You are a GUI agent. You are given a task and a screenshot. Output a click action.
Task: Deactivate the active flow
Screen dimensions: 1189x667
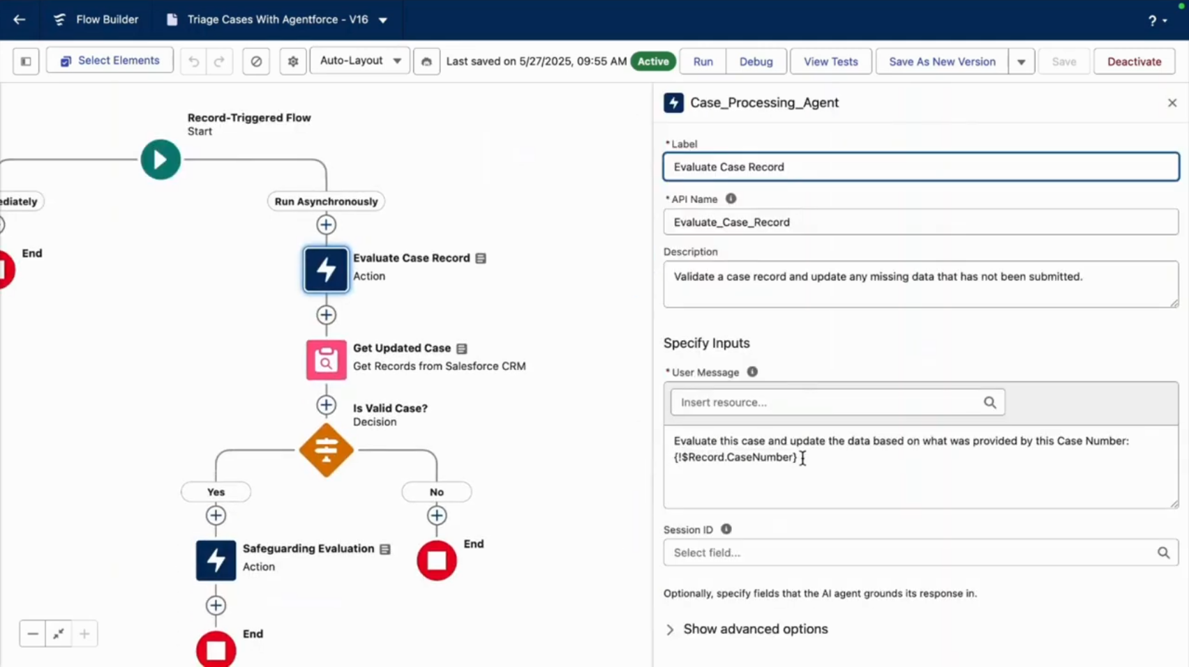pyautogui.click(x=1134, y=61)
